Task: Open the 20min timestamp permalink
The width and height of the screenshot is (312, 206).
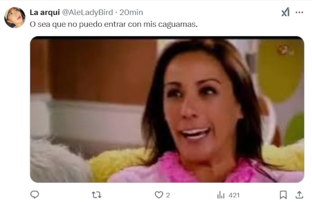Action: click(x=131, y=12)
